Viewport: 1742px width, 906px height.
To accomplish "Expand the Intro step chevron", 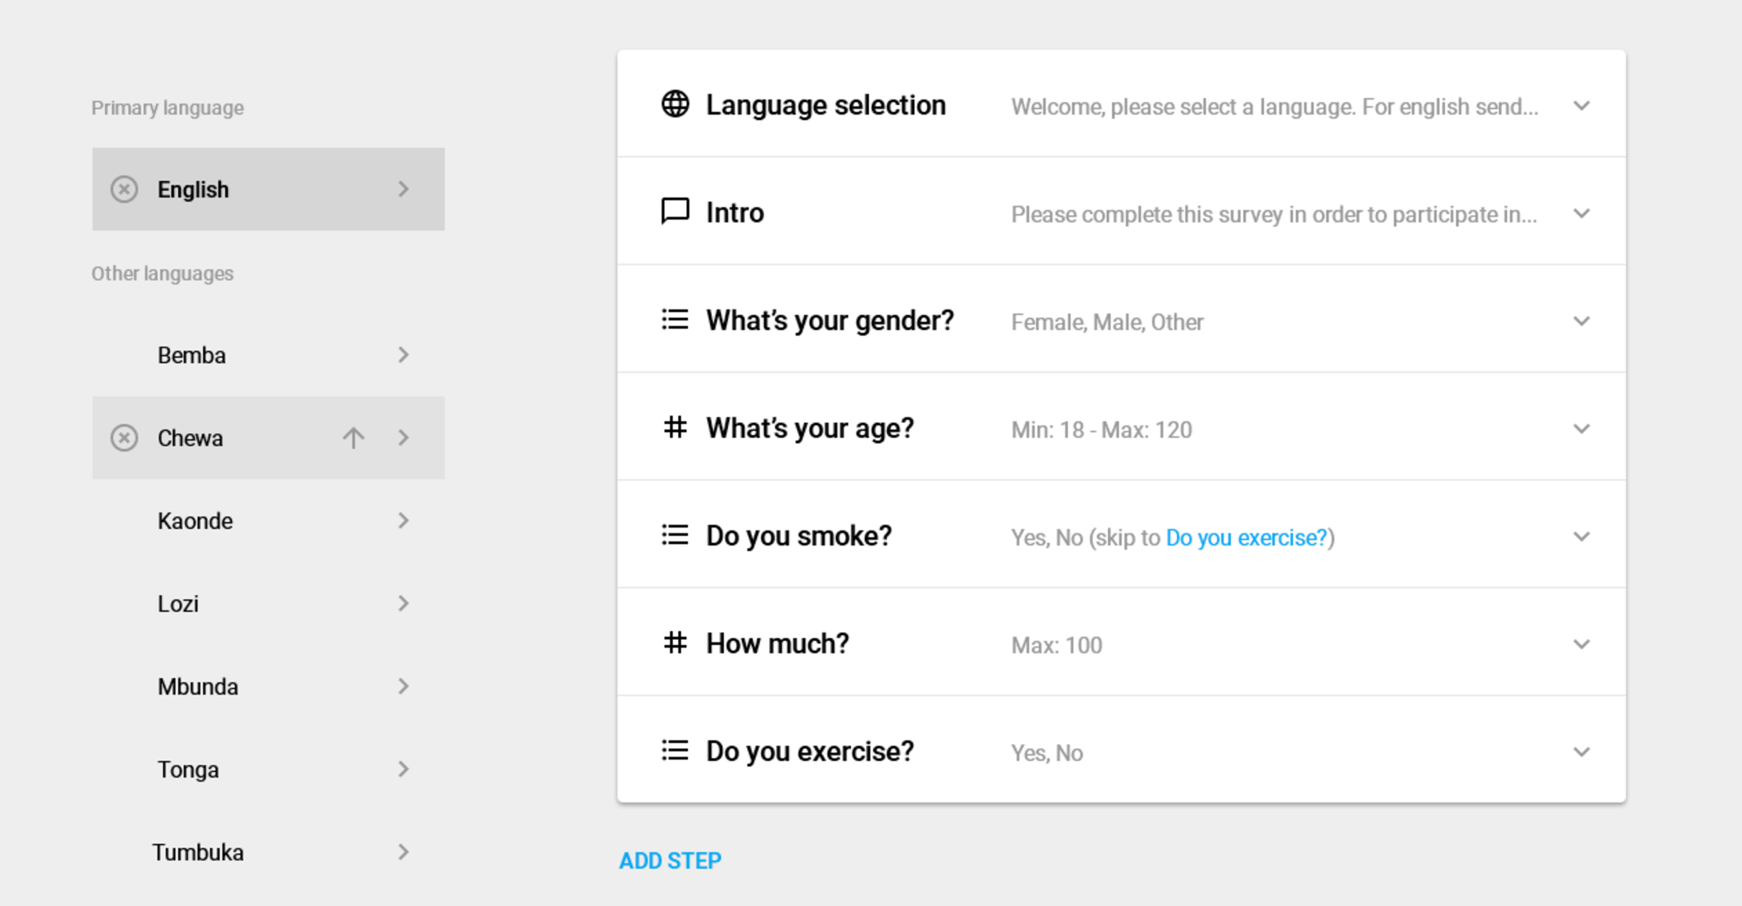I will click(x=1581, y=213).
